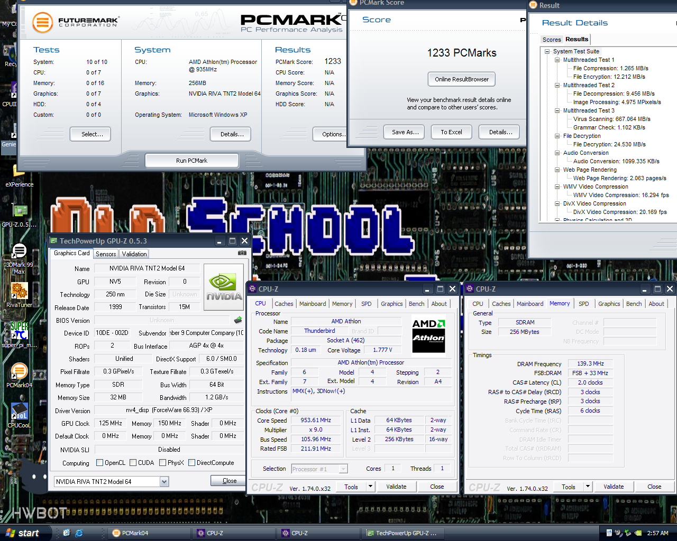Click Close button in GPU-Z
Viewport: 677px width, 541px height.
229,481
